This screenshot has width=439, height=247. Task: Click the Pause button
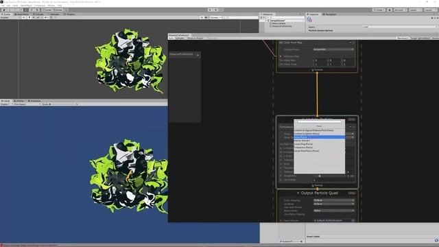point(215,10)
